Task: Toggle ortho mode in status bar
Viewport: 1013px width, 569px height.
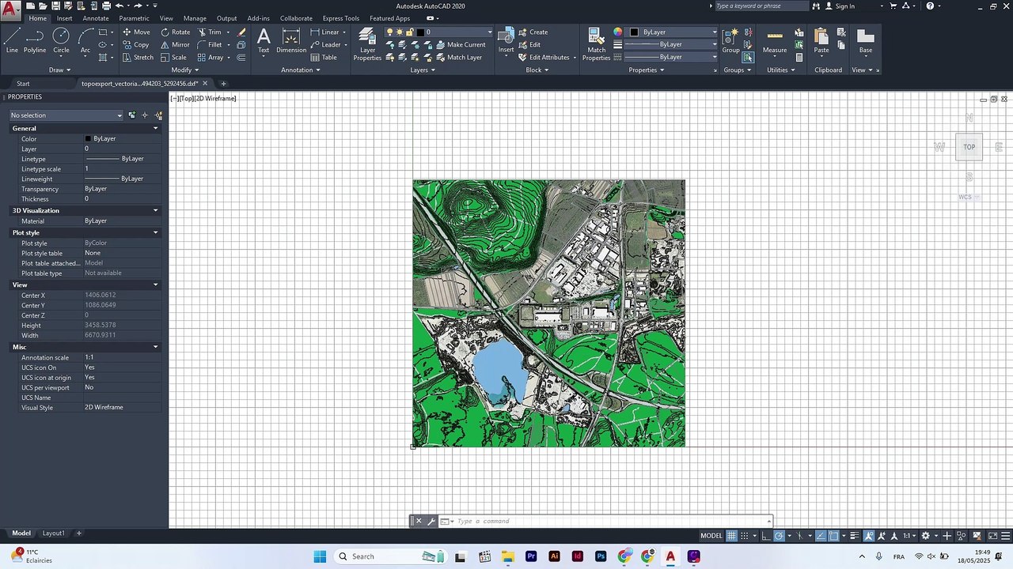Action: pyautogui.click(x=766, y=536)
